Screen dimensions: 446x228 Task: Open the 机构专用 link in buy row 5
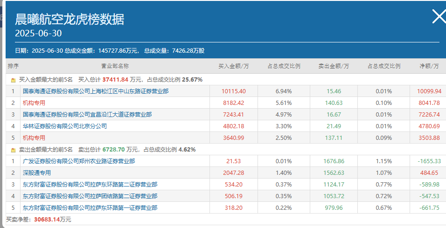(x=34, y=138)
